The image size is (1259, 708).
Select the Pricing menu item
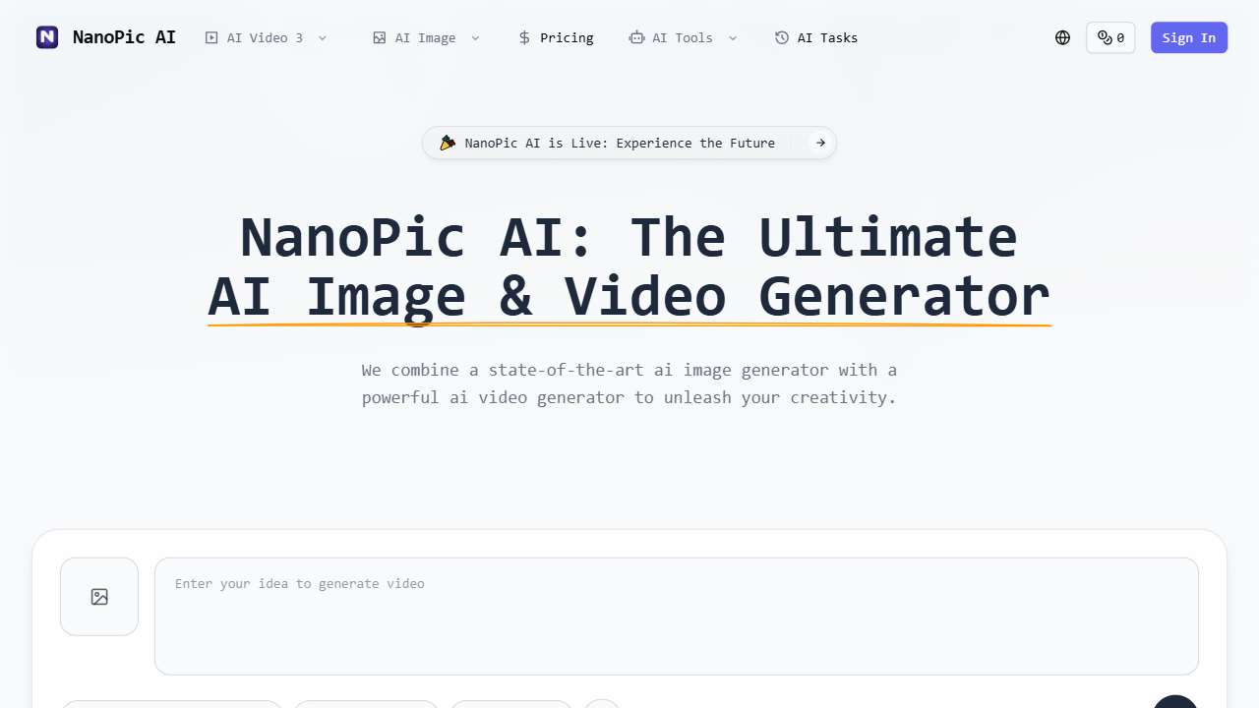pyautogui.click(x=567, y=37)
